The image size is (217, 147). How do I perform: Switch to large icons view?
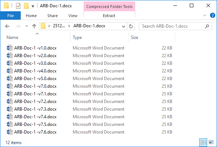click(211, 142)
